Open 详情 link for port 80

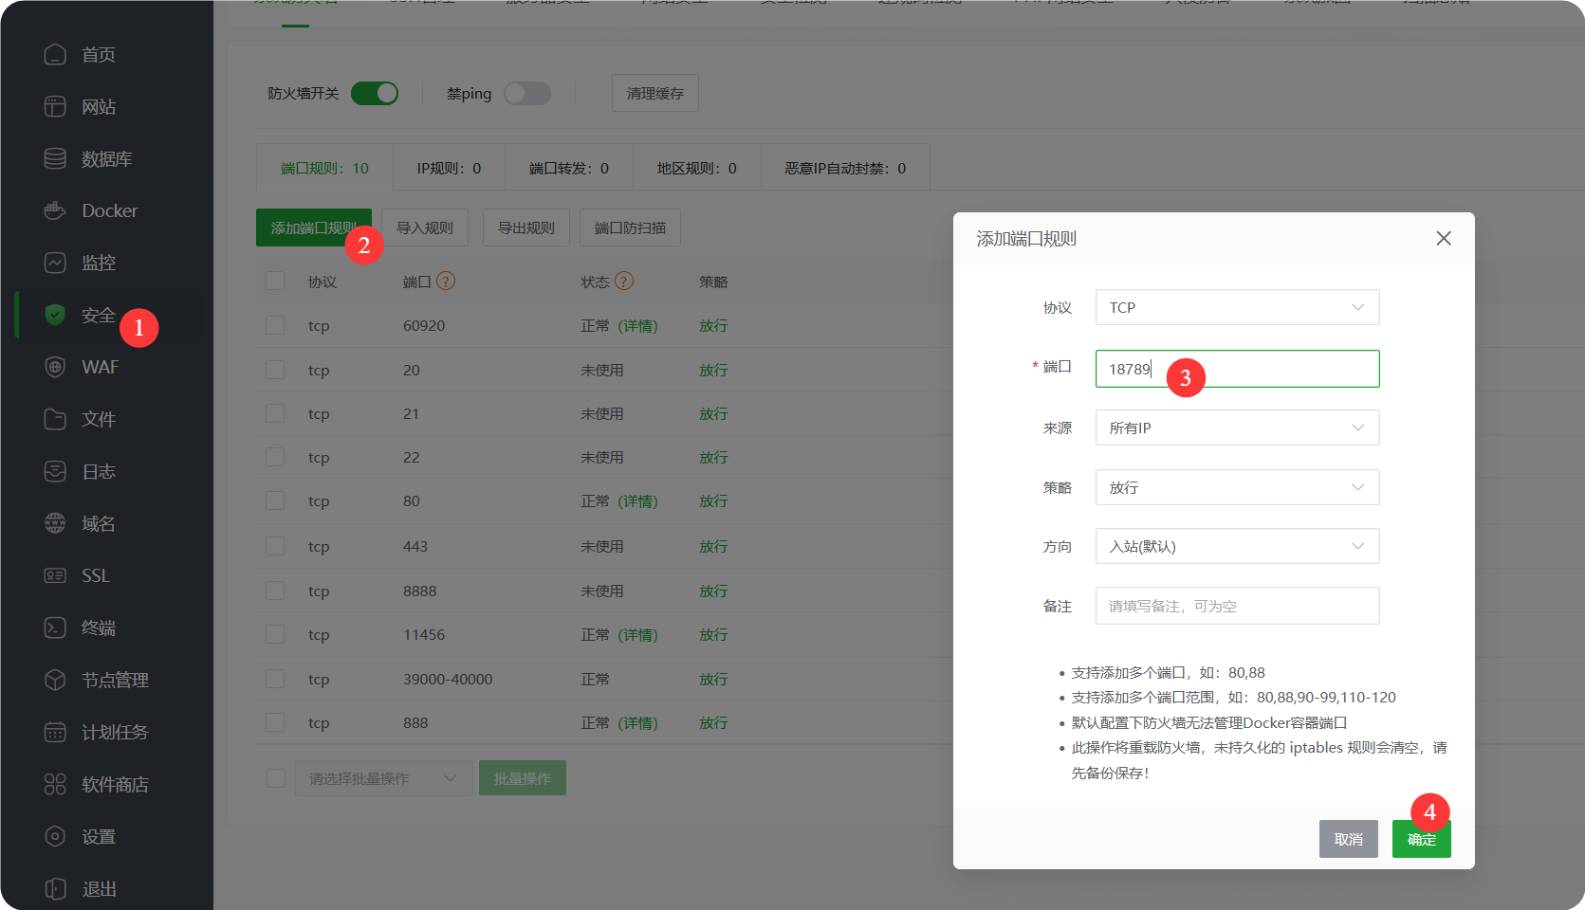(x=638, y=500)
